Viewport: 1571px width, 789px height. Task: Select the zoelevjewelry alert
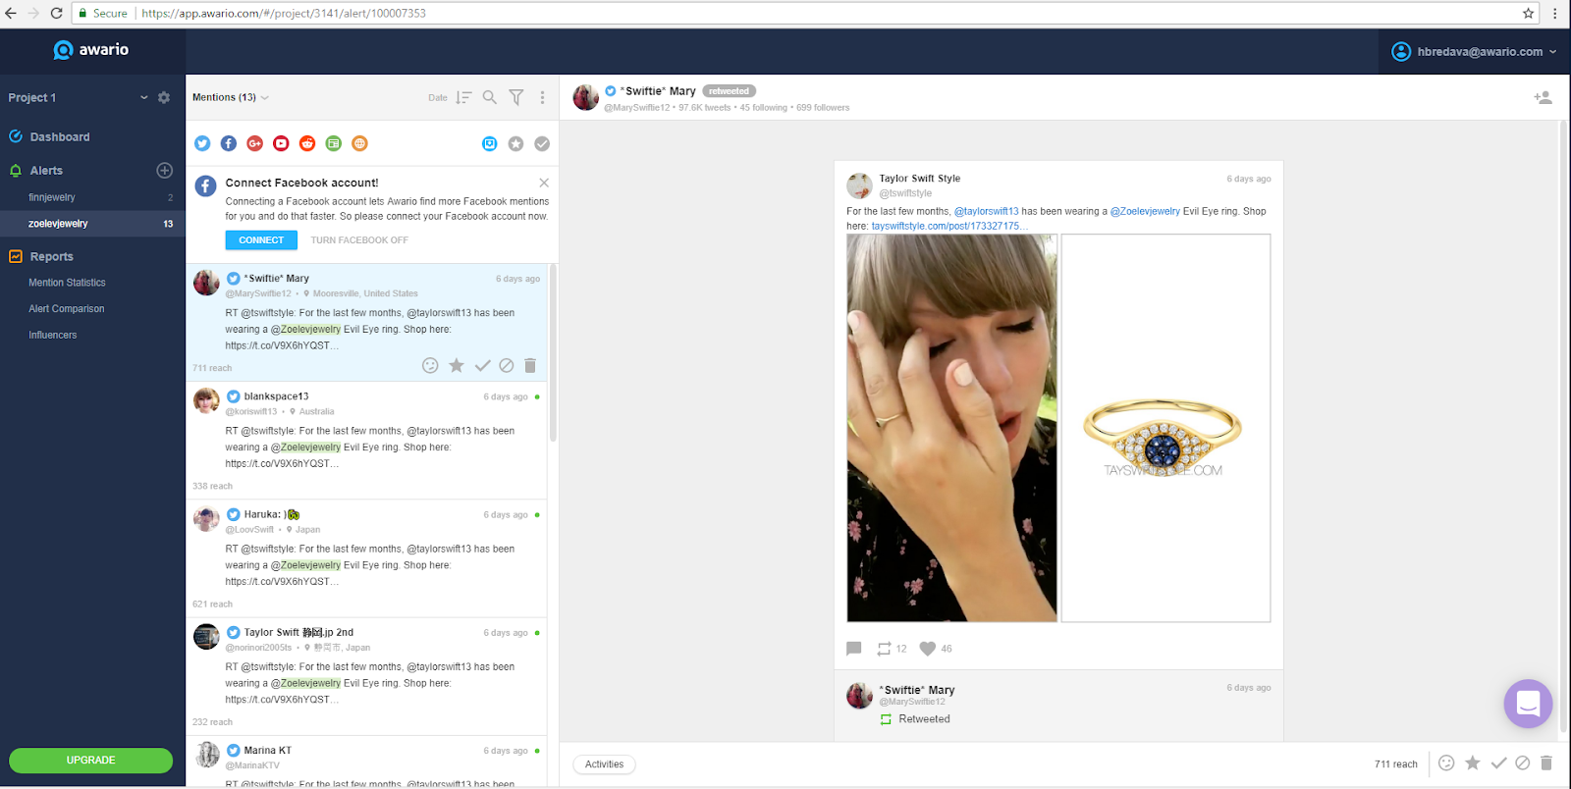point(92,224)
